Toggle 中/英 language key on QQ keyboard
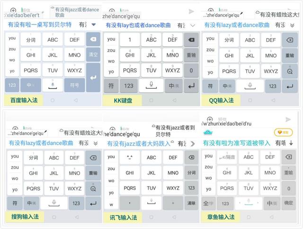 coord(227,86)
